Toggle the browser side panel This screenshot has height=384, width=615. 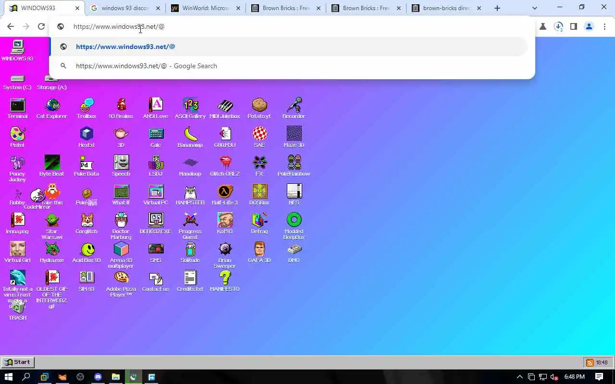(573, 27)
